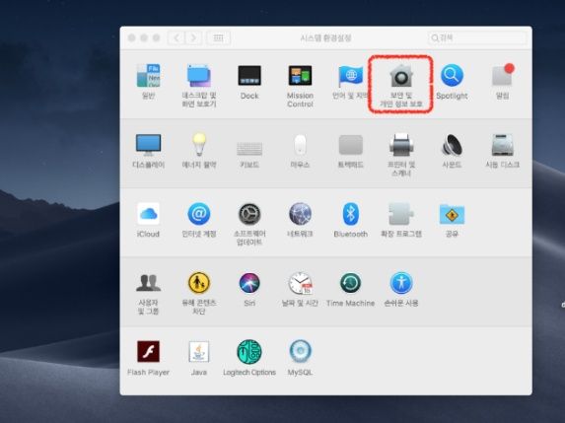The image size is (565, 423).
Task: Open Sound (사운드) speaker icon
Action: tap(452, 145)
